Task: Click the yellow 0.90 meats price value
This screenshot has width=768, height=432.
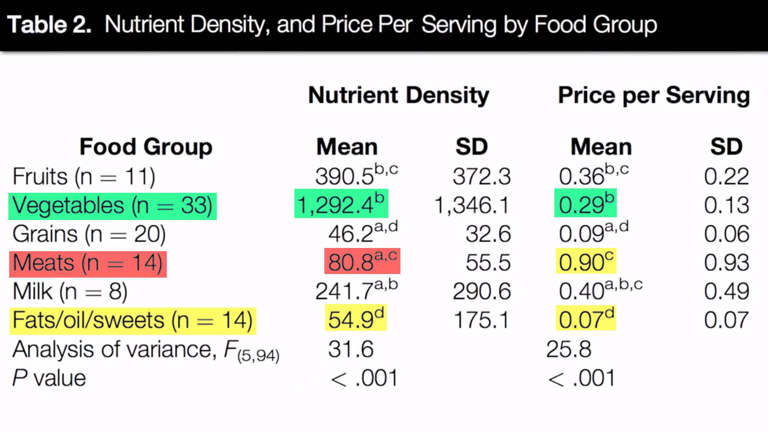Action: point(586,261)
